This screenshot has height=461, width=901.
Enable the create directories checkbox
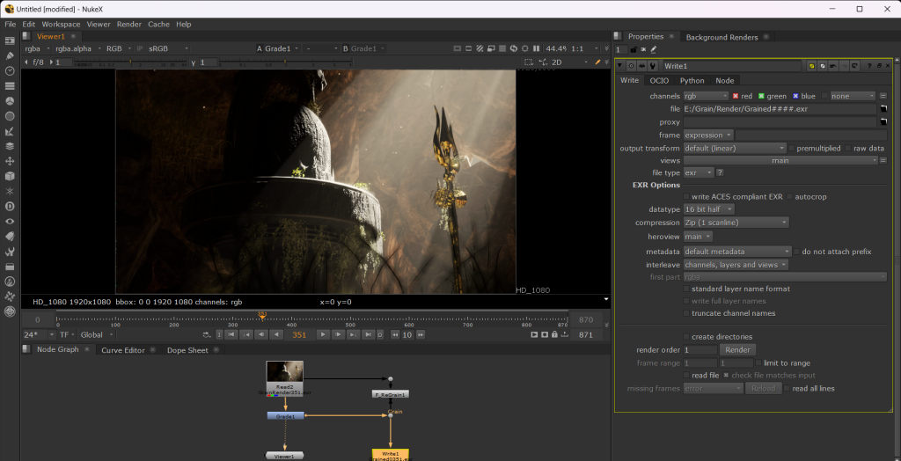(686, 337)
